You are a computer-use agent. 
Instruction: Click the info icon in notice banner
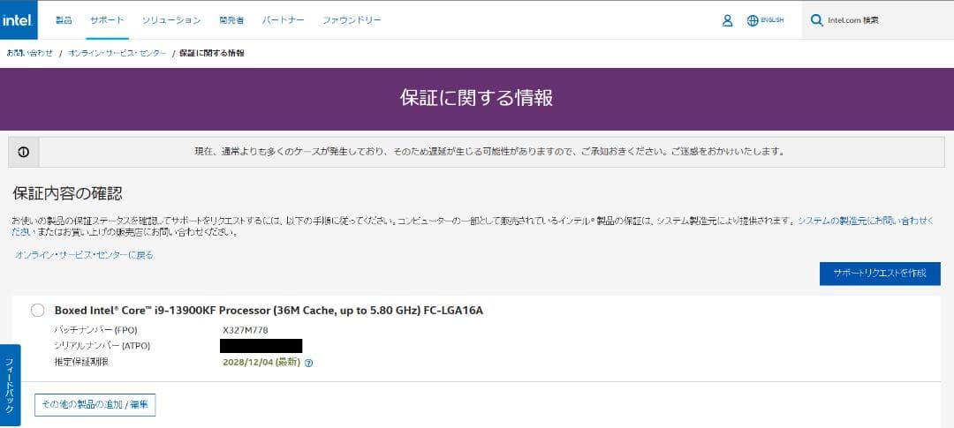(x=24, y=152)
